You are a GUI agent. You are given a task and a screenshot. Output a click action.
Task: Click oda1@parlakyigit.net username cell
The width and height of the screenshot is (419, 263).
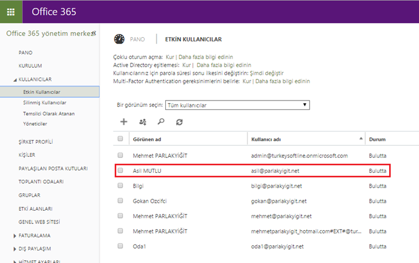[x=277, y=246]
